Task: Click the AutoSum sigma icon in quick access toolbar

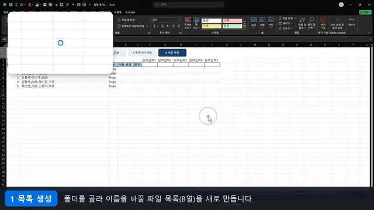Action: tap(16, 5)
